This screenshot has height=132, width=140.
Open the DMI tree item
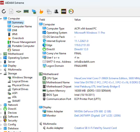(12, 30)
